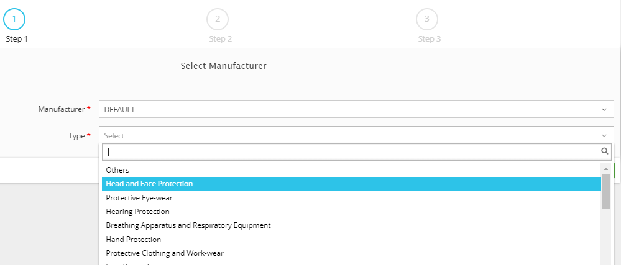Choose Head and Face Protection
Screen dimensions: 621x265
click(x=149, y=184)
